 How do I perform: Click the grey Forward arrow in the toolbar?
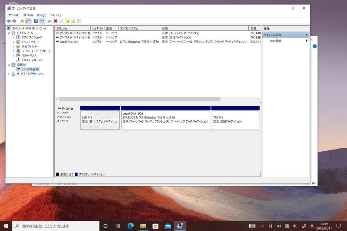pos(14,21)
